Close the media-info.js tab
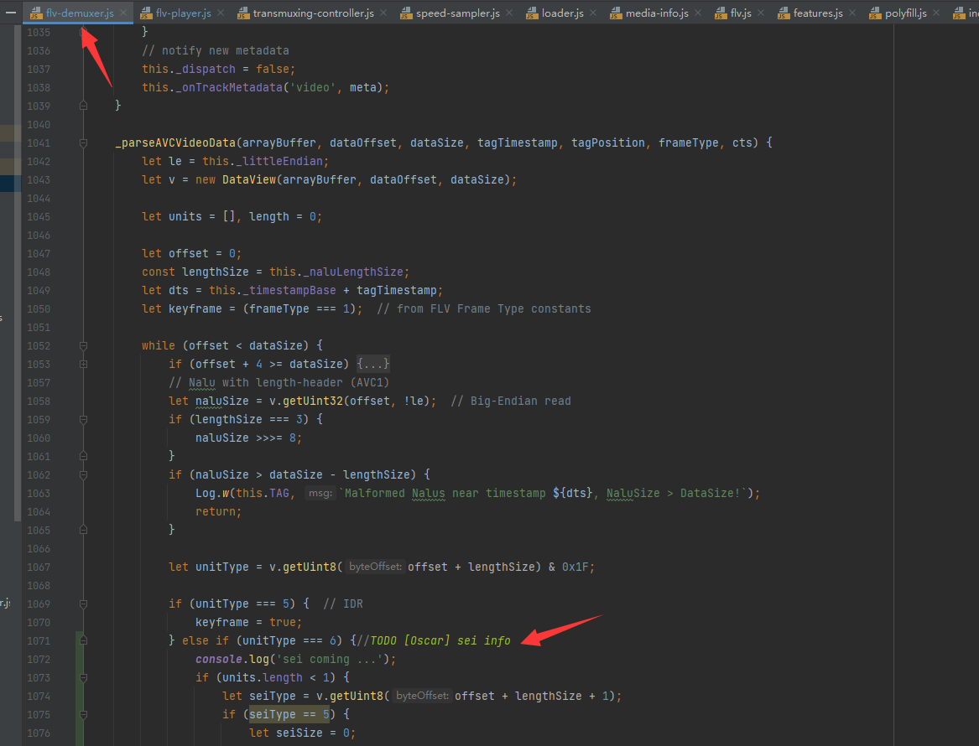The image size is (979, 746). pyautogui.click(x=698, y=13)
